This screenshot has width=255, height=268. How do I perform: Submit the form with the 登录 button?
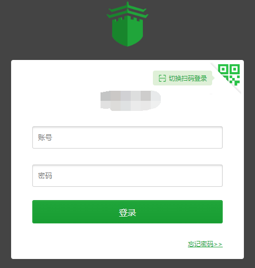coord(127,212)
